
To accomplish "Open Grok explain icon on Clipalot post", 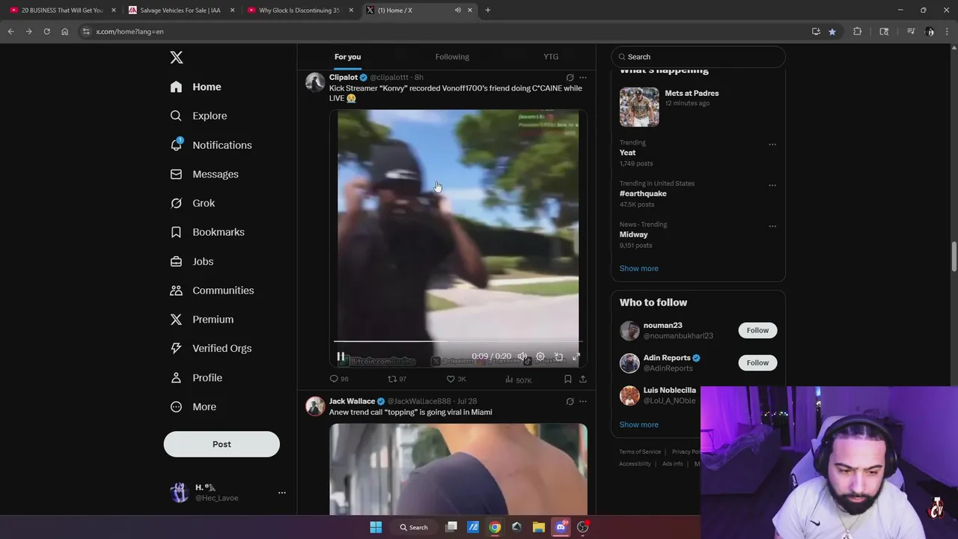I will coord(570,77).
